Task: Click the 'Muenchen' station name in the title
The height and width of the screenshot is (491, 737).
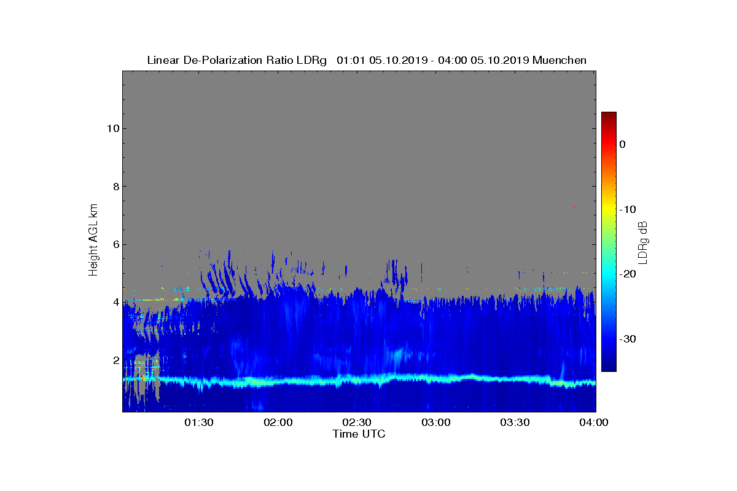Action: tap(560, 60)
